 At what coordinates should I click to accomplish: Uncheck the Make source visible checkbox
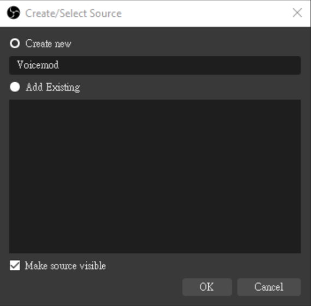(15, 265)
